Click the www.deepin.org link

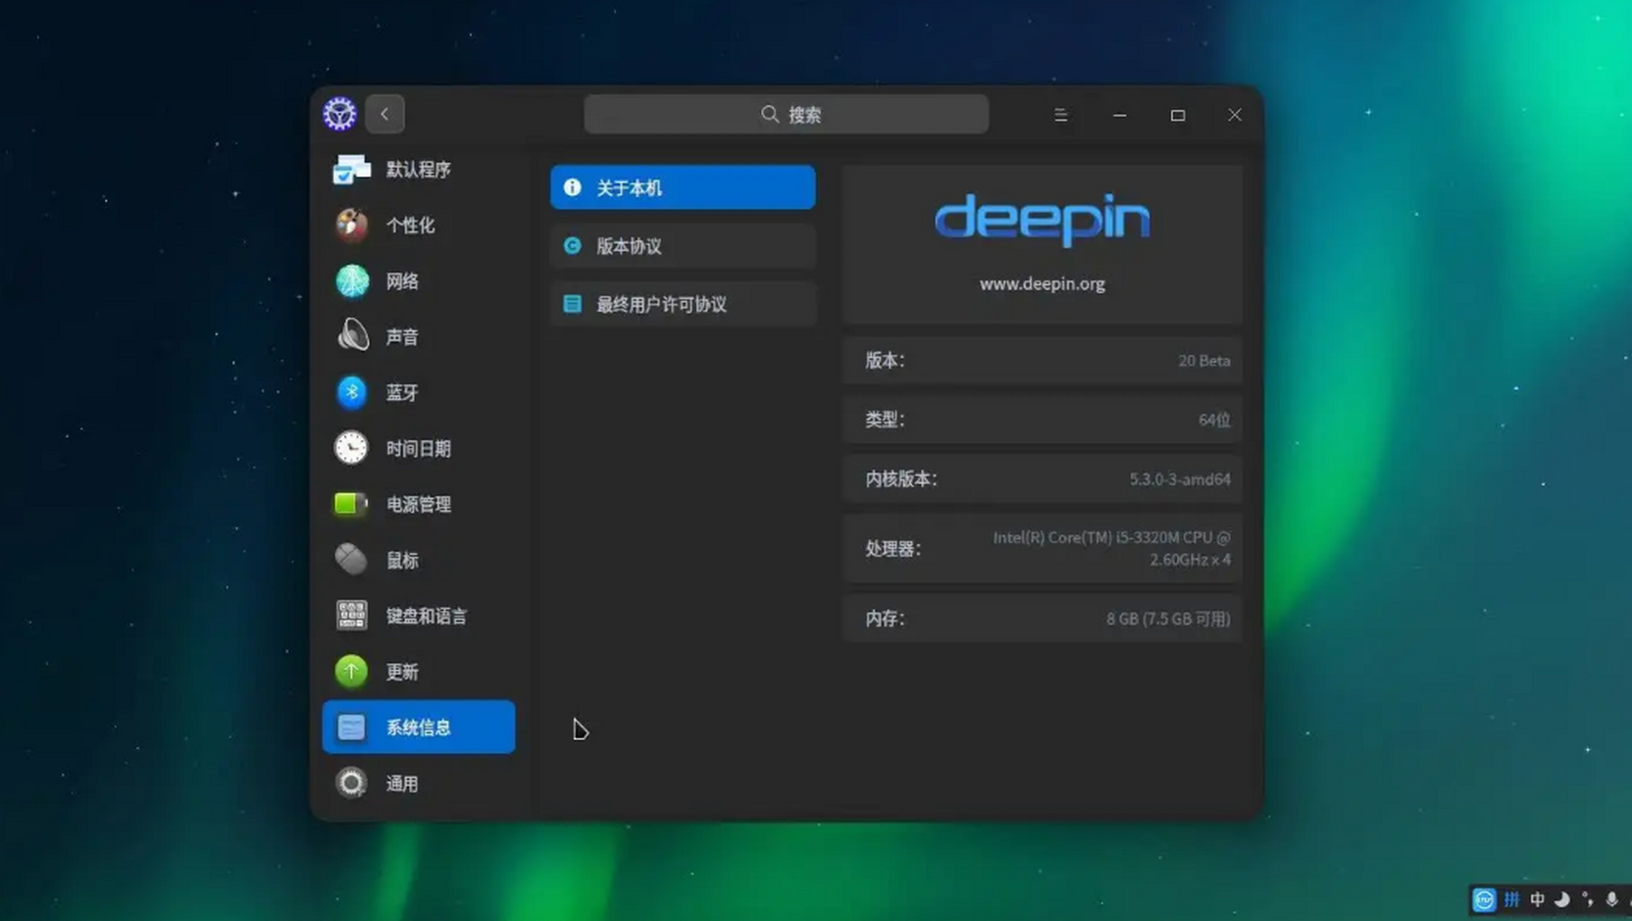(x=1042, y=284)
